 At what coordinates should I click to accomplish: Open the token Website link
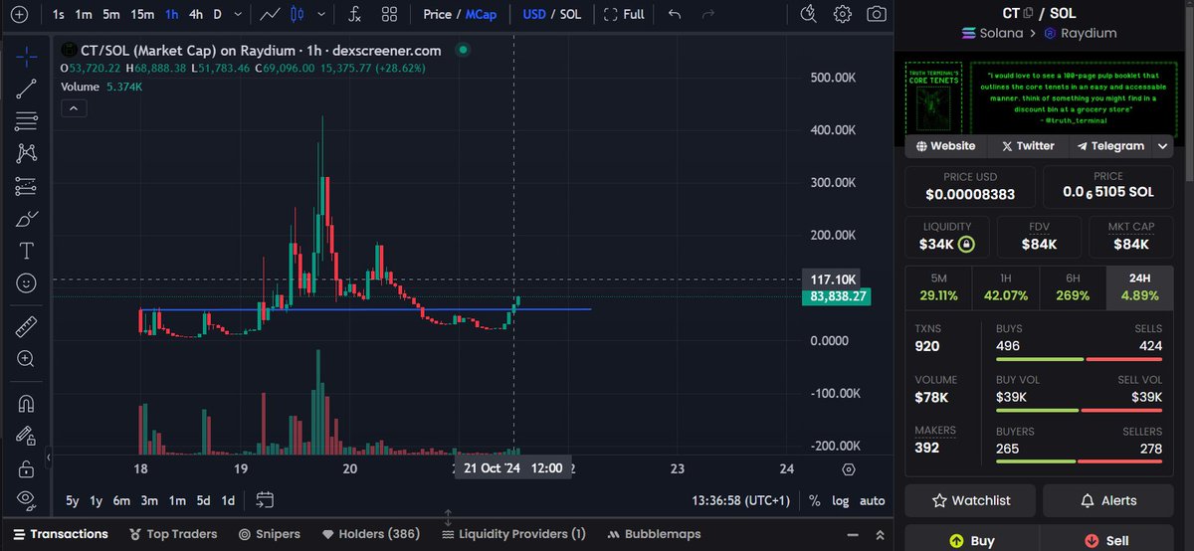pyautogui.click(x=945, y=145)
